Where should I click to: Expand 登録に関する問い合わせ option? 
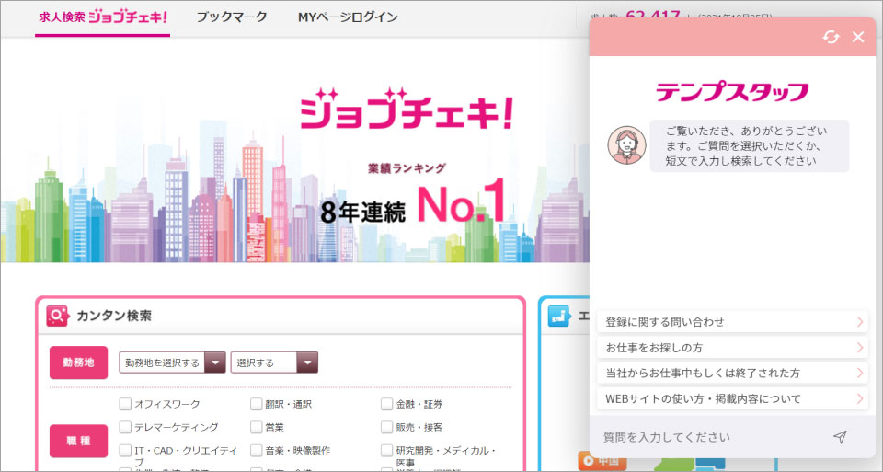click(731, 322)
